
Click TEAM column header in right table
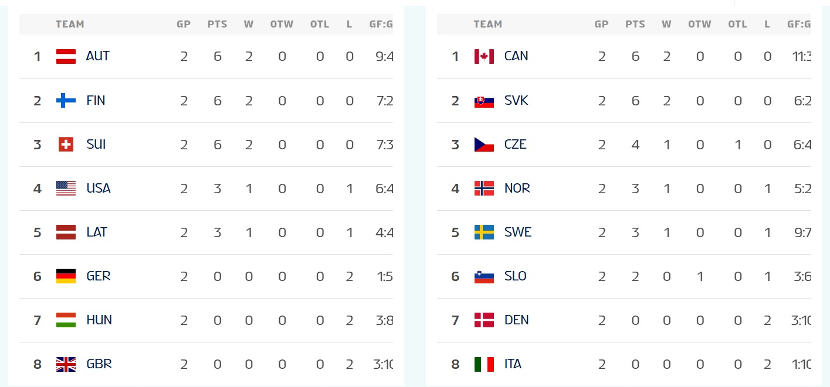[488, 24]
